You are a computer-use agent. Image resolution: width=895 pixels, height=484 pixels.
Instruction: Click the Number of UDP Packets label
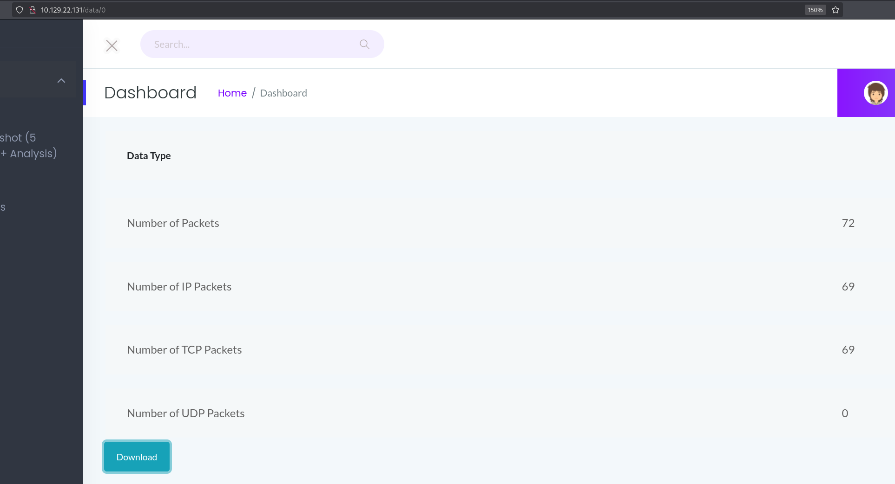coord(185,413)
